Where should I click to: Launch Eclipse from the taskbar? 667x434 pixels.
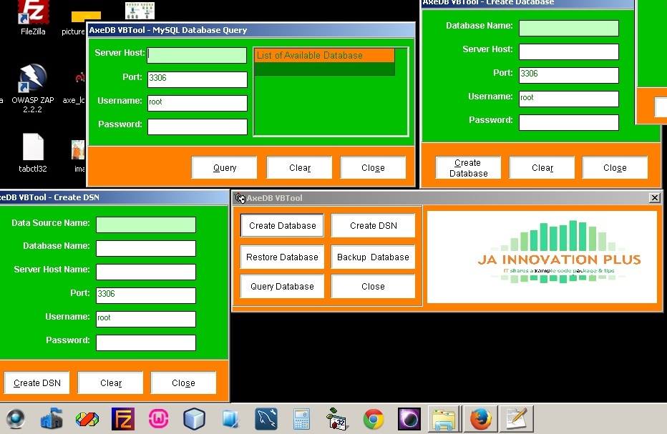409,419
